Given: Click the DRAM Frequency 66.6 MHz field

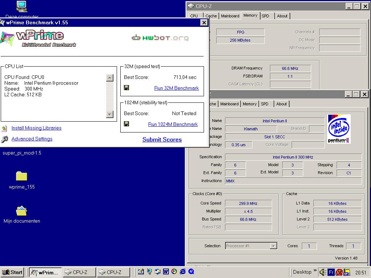Looking at the screenshot, I should [290, 68].
